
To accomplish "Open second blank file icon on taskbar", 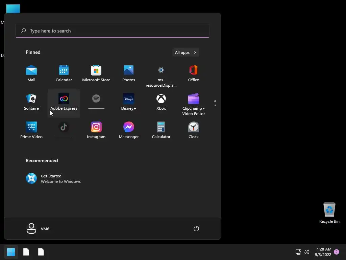I will (x=41, y=252).
